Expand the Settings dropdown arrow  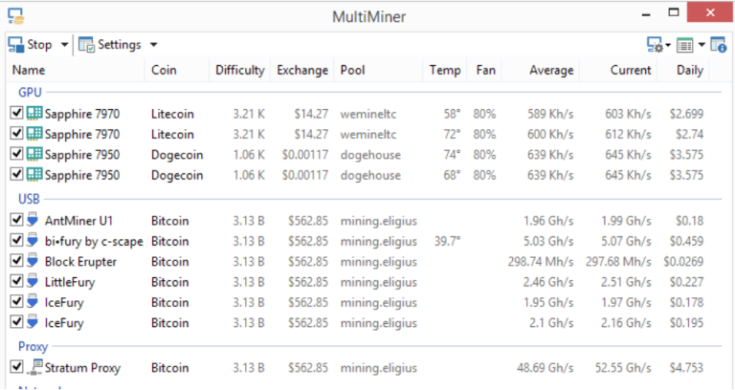click(154, 45)
